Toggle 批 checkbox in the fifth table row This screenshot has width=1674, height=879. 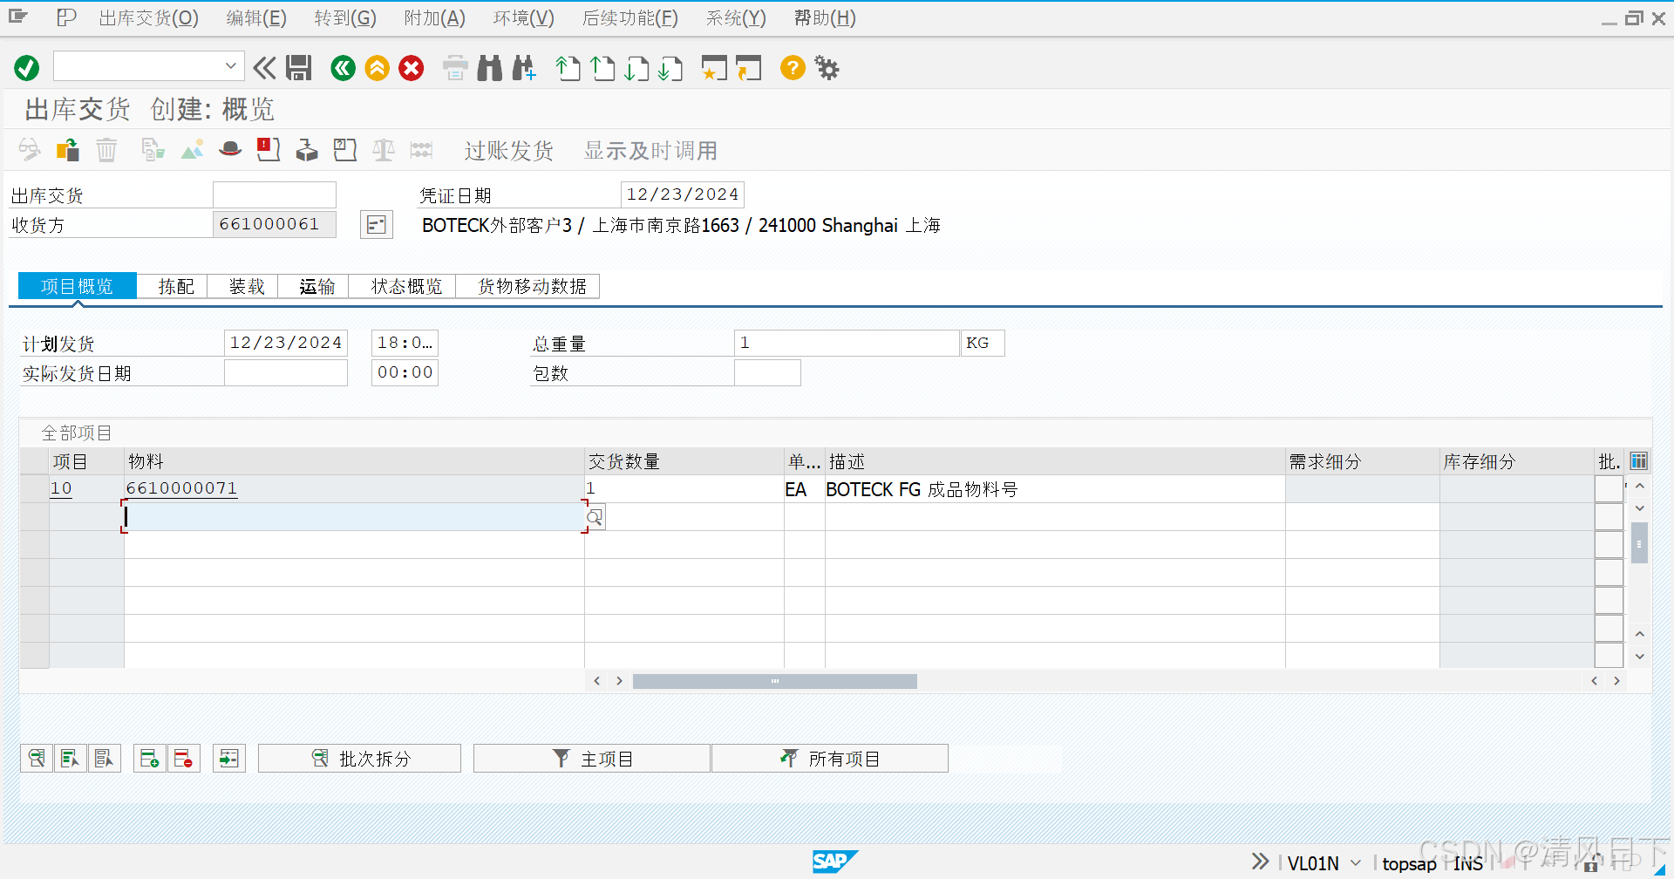point(1609,601)
